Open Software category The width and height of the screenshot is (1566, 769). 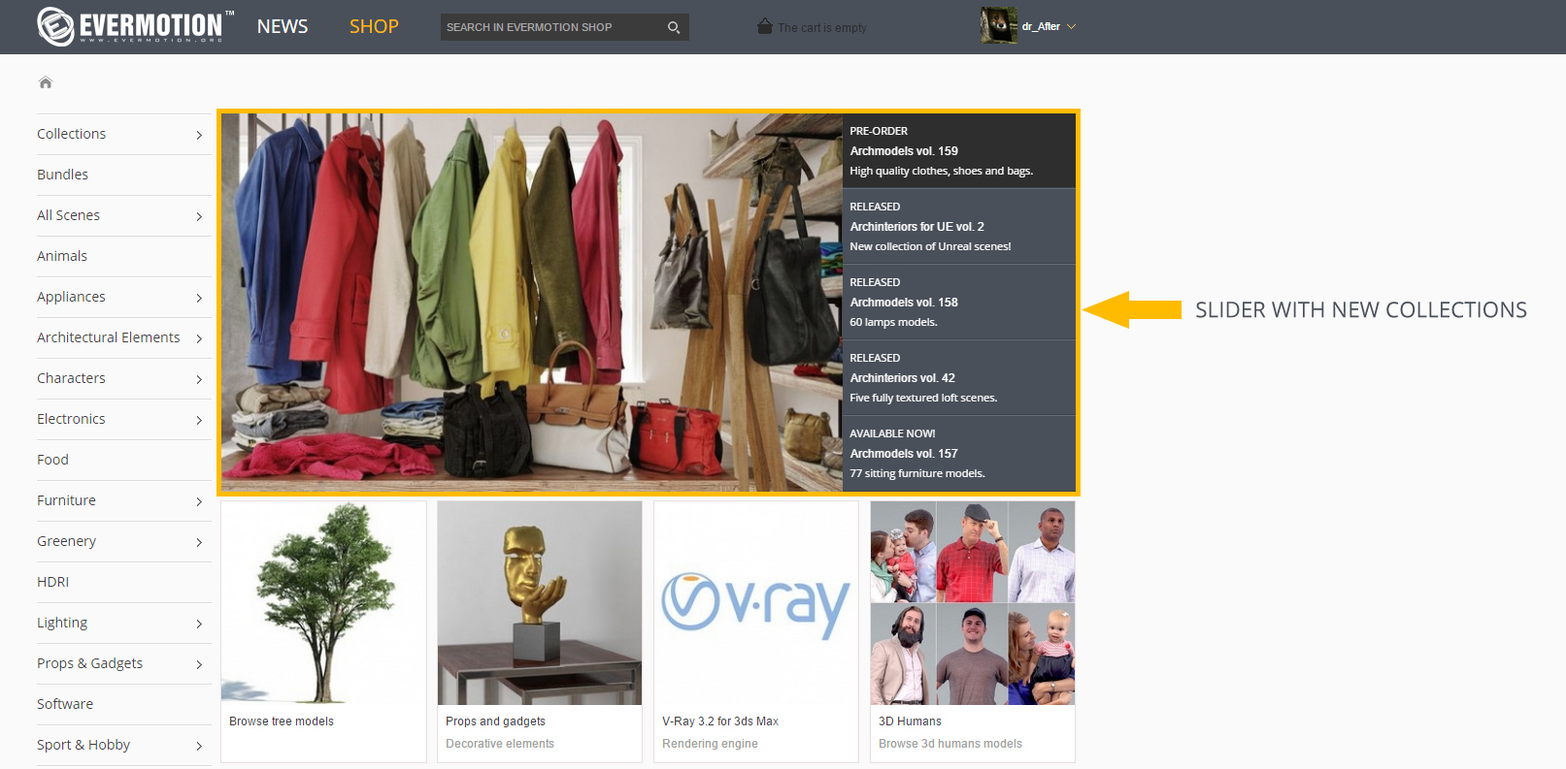tap(65, 704)
